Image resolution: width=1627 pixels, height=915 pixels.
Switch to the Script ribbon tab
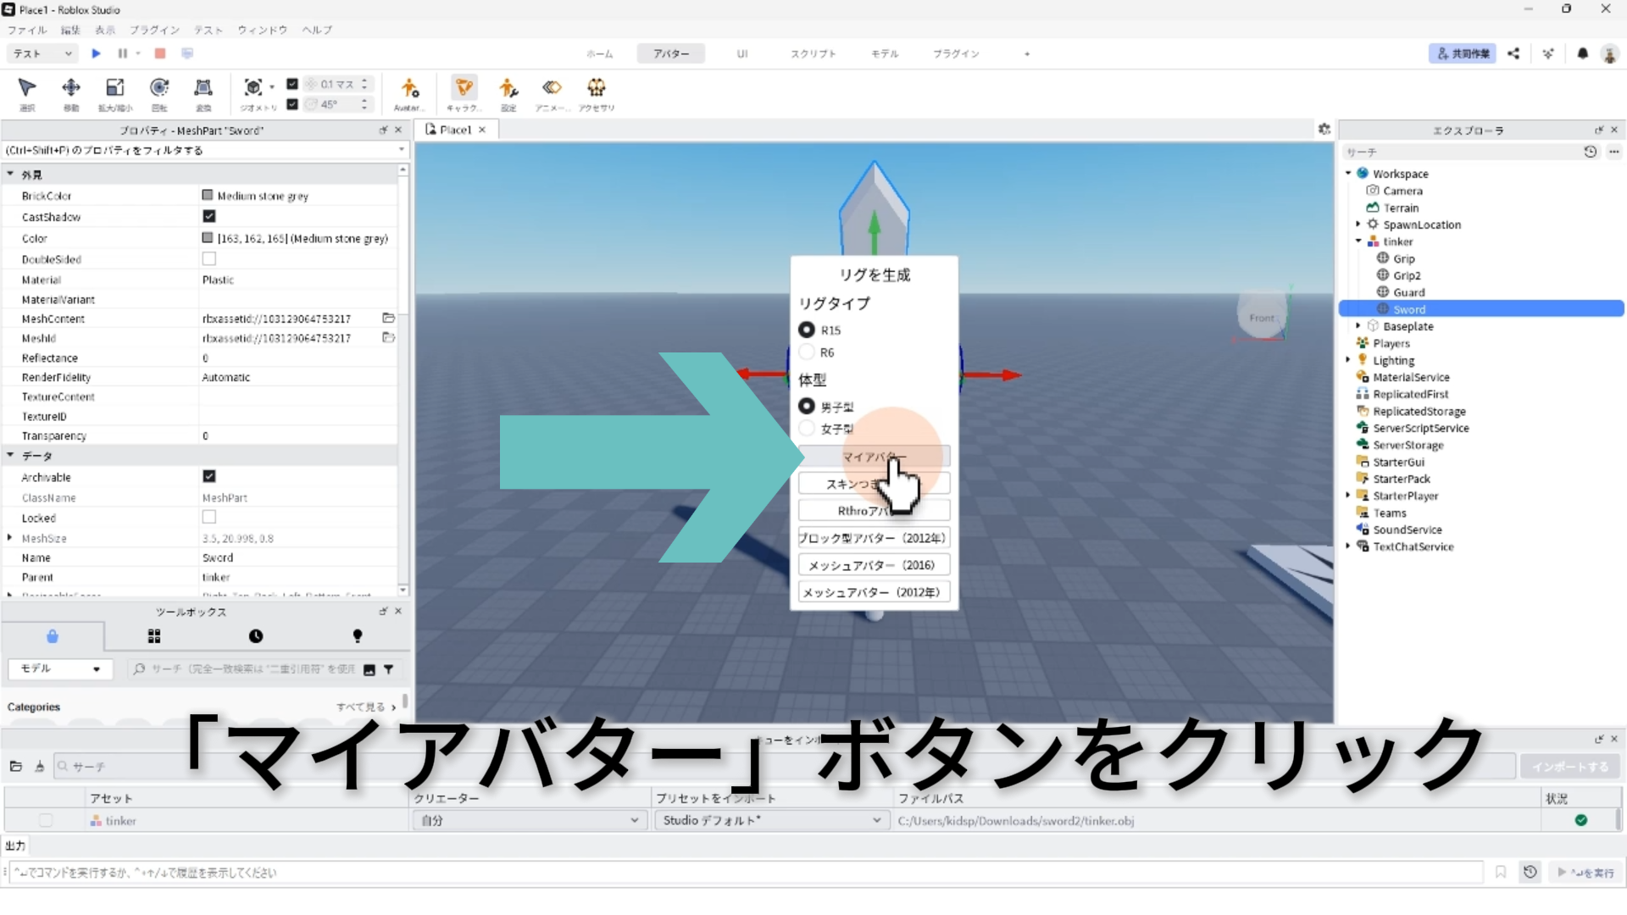[x=813, y=53]
